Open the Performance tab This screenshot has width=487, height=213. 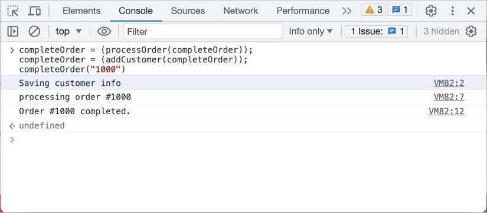(303, 11)
